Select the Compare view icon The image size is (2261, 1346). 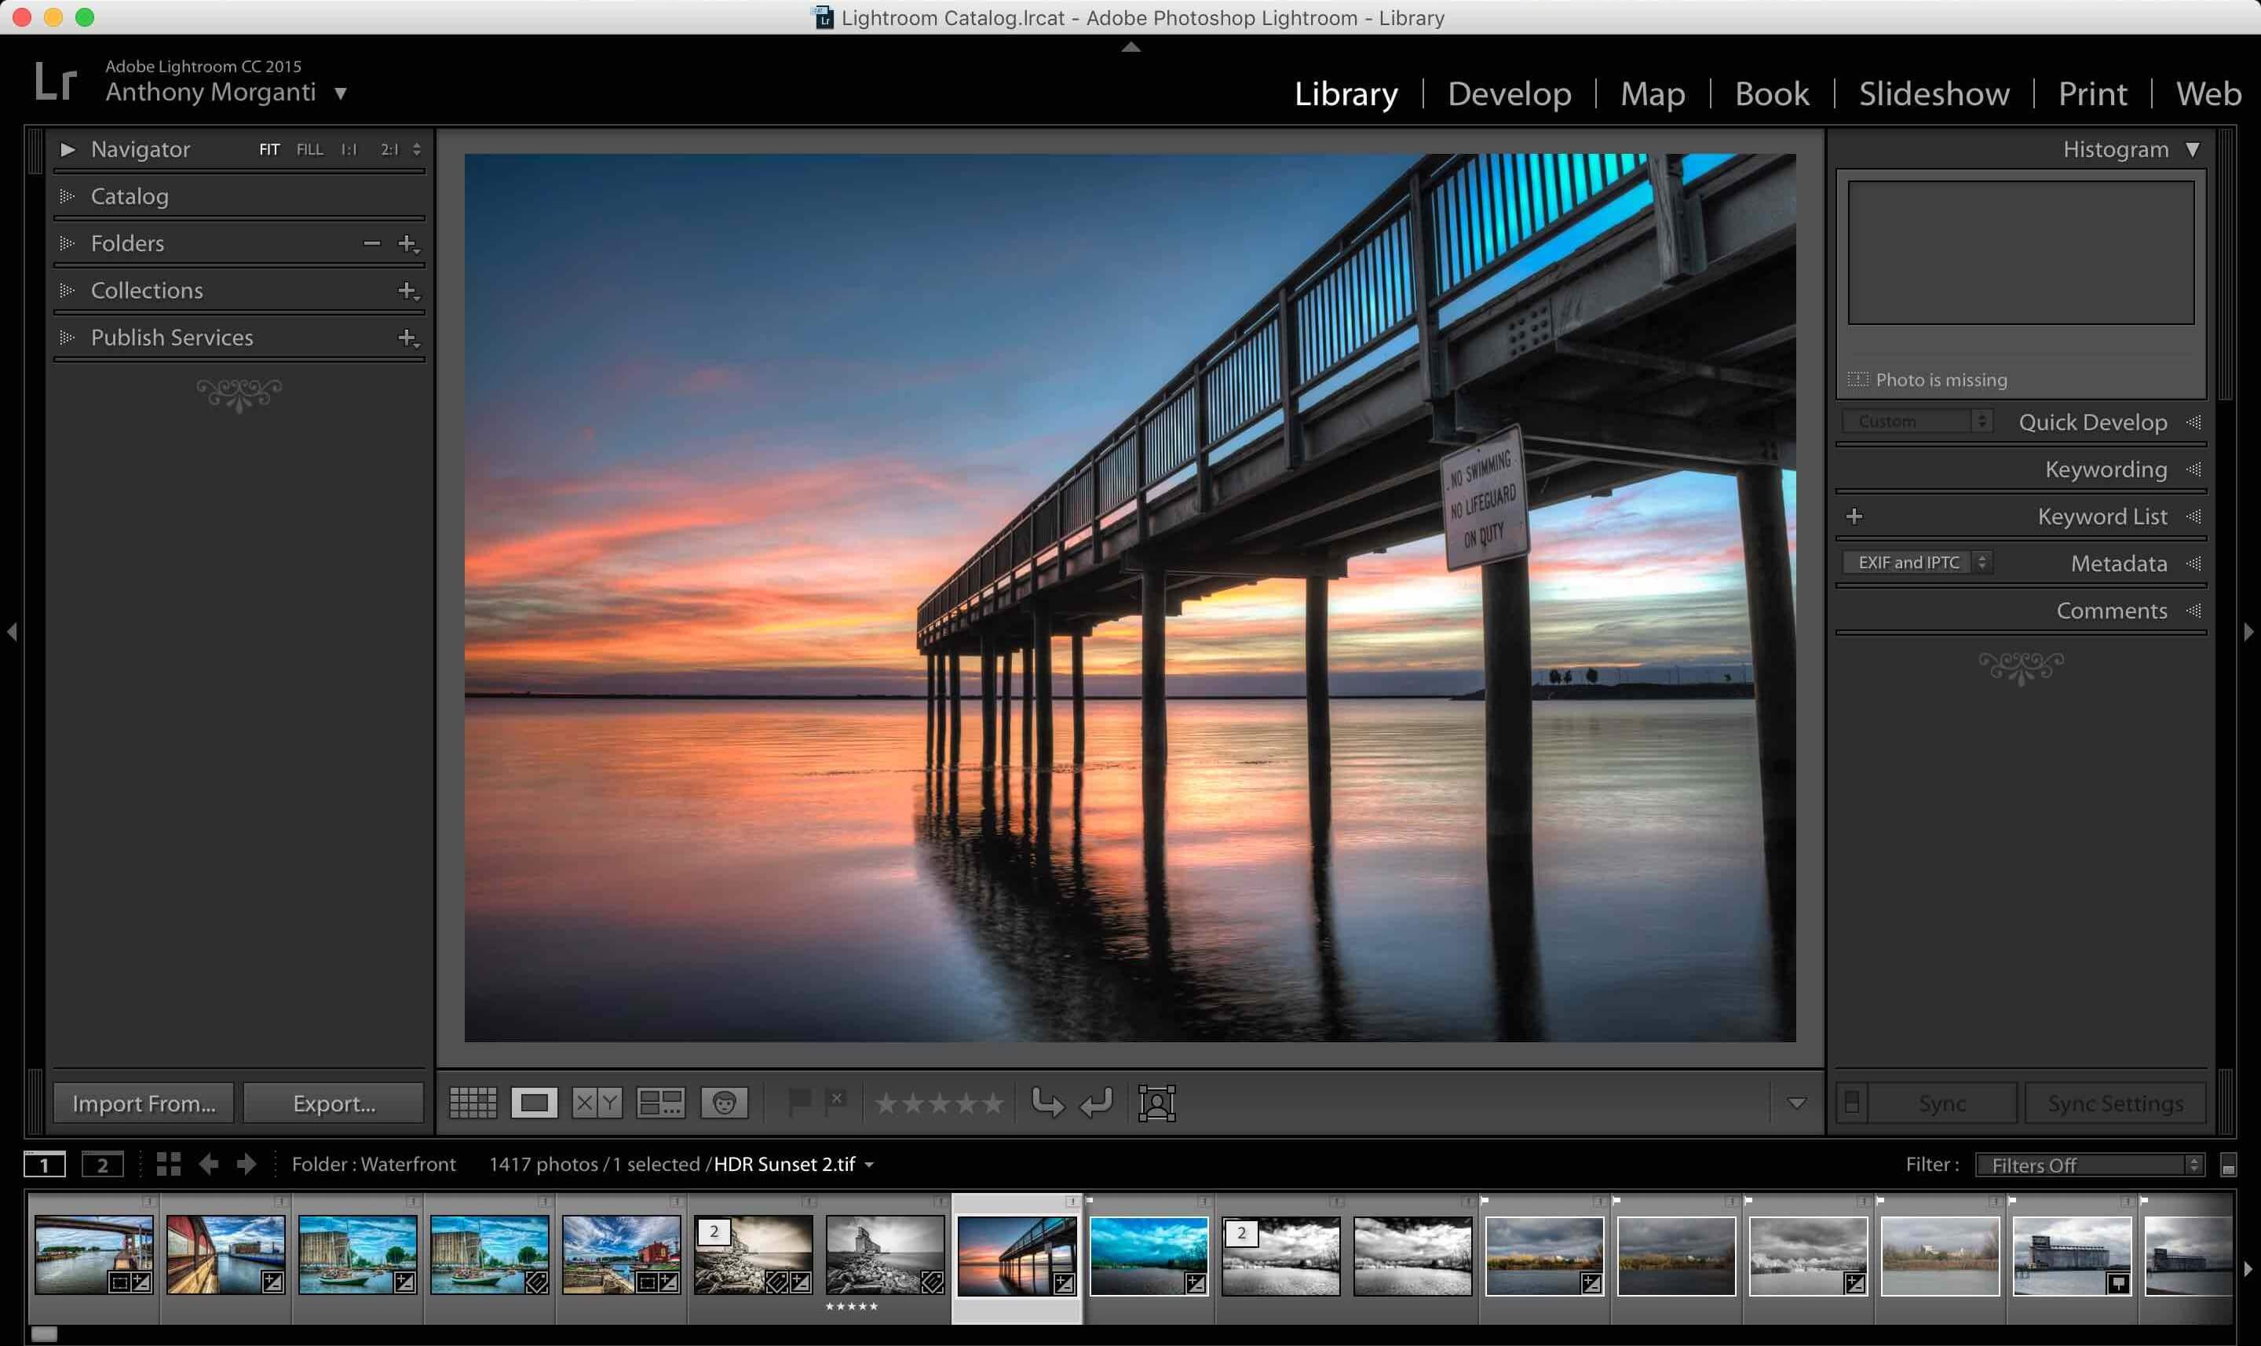pyautogui.click(x=599, y=1104)
